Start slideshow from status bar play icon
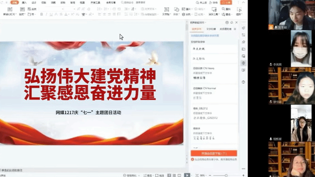315x177 pixels. 187,175
